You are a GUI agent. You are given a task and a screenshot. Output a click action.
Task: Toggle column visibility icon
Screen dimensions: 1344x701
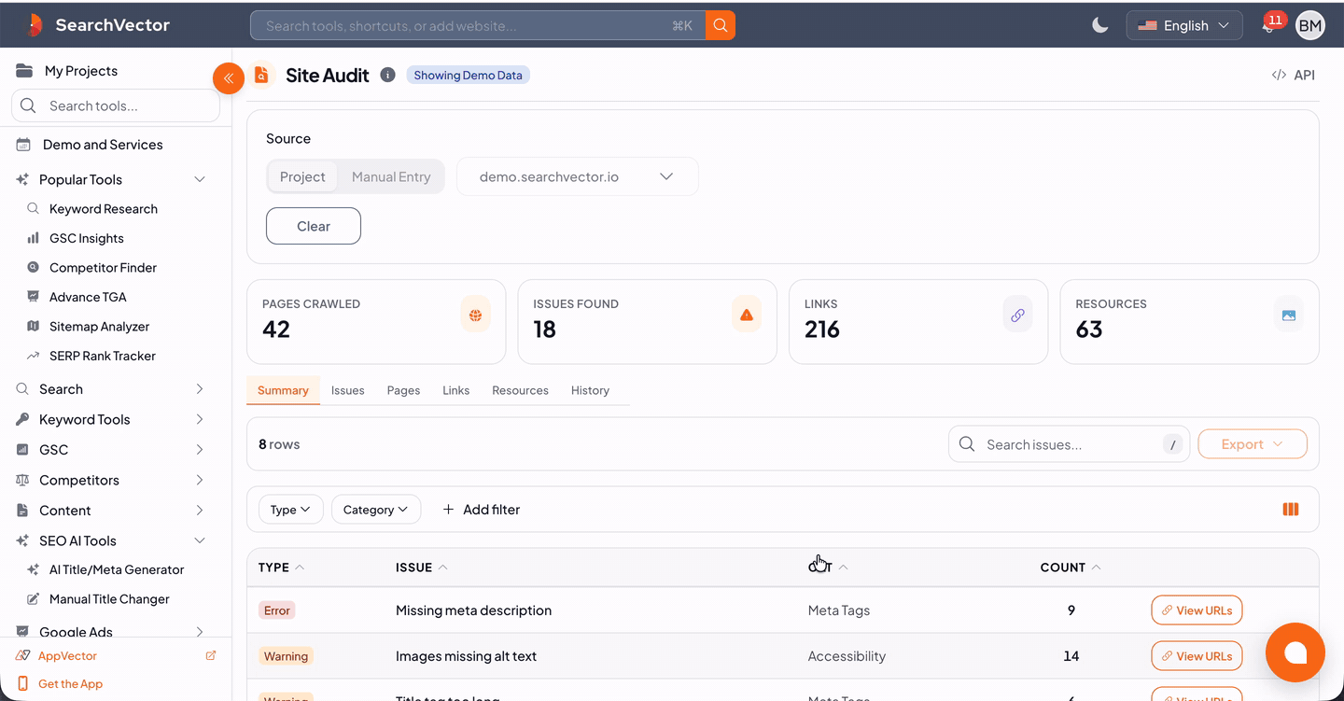(1291, 510)
